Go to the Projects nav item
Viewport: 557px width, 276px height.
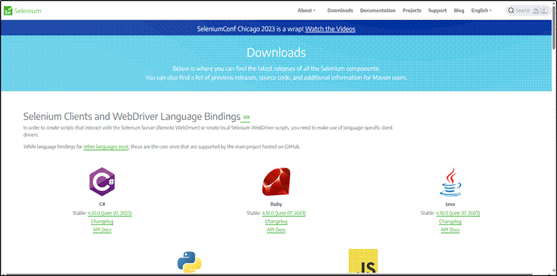pos(411,11)
